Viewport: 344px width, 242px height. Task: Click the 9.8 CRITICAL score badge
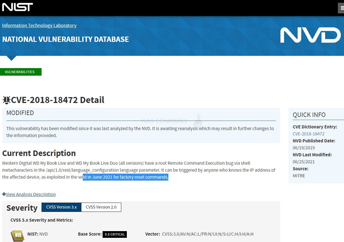tap(115, 234)
